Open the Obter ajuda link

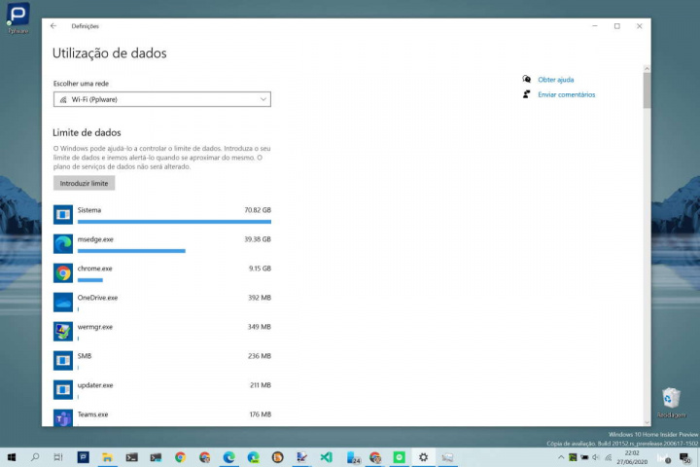[556, 80]
